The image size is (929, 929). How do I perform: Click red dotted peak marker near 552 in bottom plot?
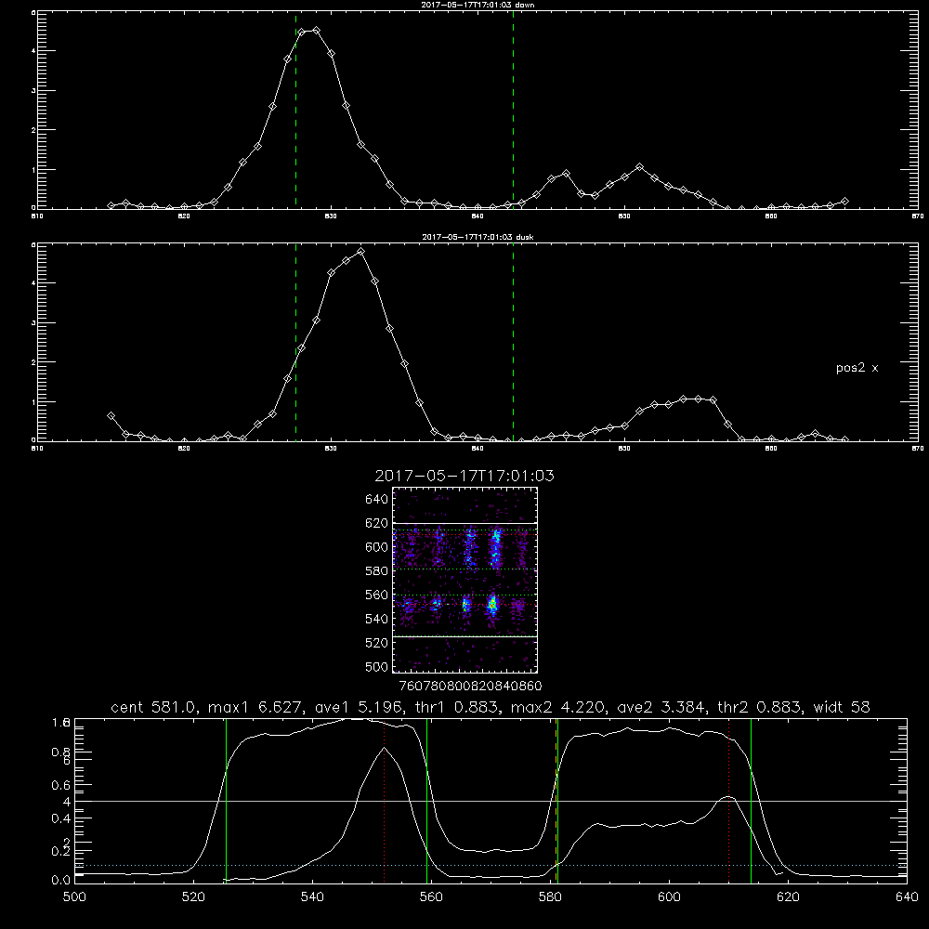click(385, 801)
